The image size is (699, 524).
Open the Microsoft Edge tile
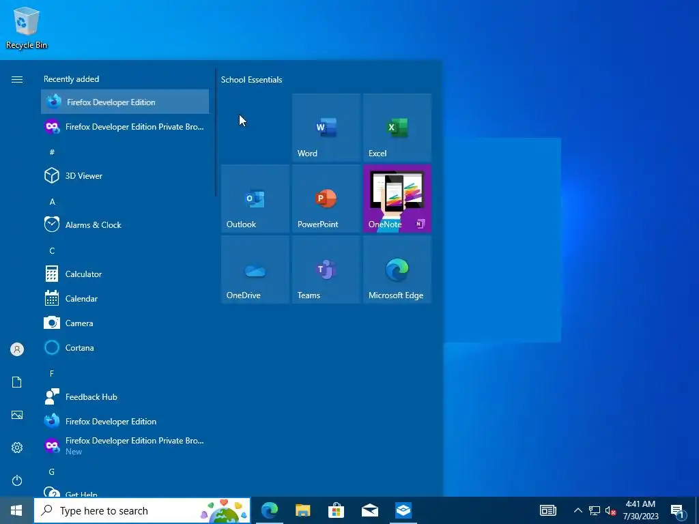pos(397,270)
